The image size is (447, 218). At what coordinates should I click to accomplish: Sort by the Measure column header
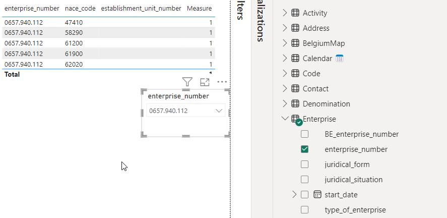[x=199, y=9]
